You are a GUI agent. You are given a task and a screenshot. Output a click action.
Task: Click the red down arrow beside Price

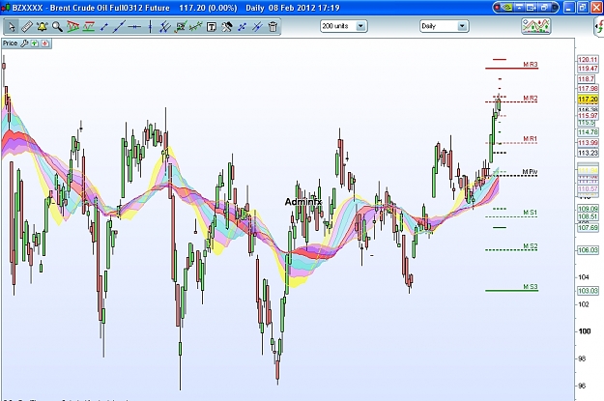[x=45, y=43]
